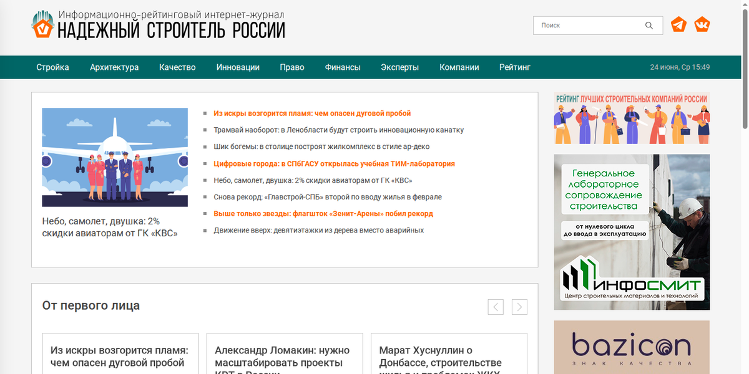
Task: Open article Из искры возгорится пламя in headline list
Action: coord(312,113)
